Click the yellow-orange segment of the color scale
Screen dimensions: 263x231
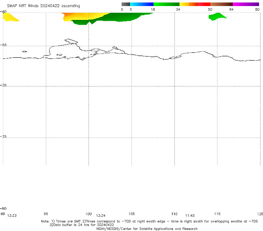(x=188, y=4)
